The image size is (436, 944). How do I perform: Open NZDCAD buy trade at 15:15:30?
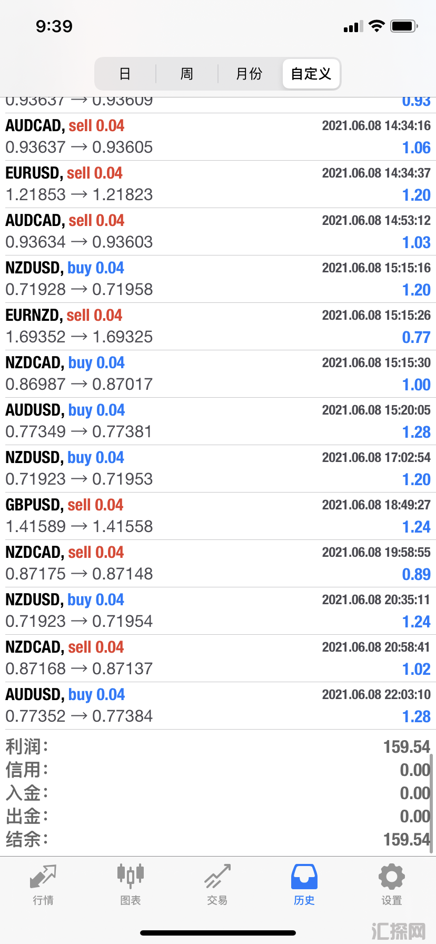tap(218, 374)
